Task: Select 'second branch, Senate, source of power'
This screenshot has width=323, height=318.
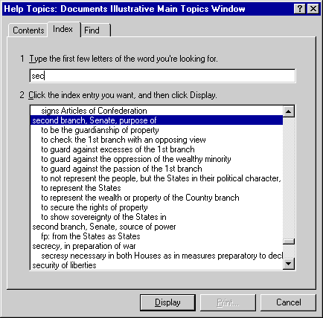Action: [x=104, y=227]
